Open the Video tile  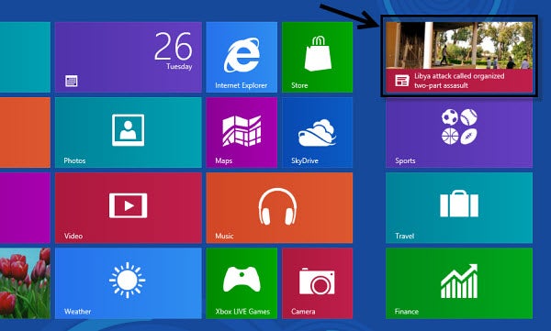click(129, 208)
